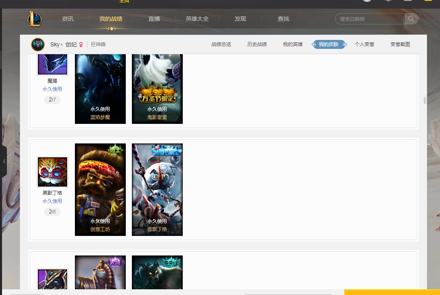Viewport: 440px width, 295px height.
Task: Select 我的皮肤 section
Action: [x=329, y=44]
